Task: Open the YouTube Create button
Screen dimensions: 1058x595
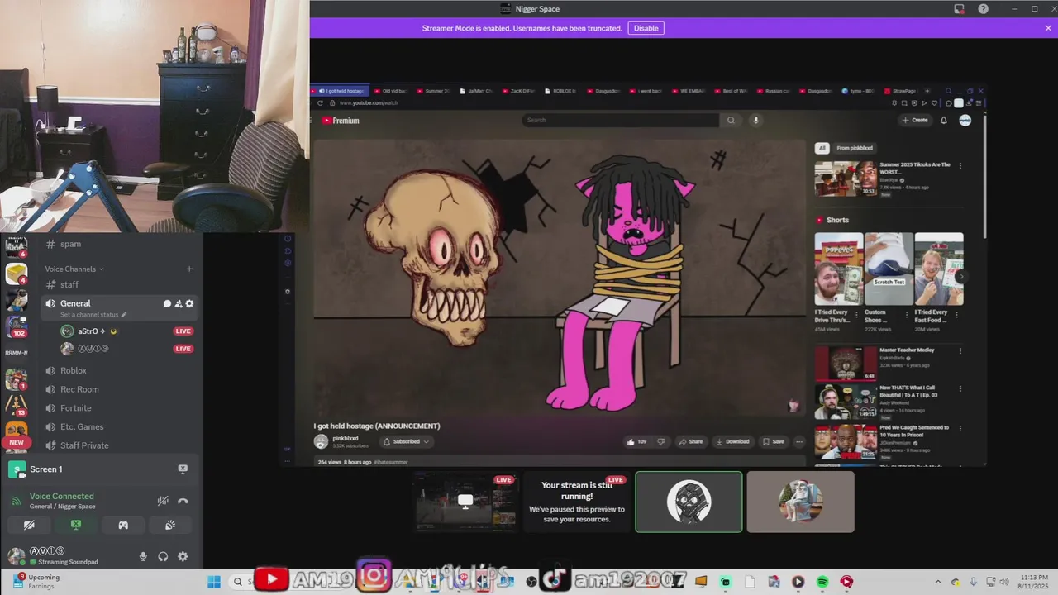Action: 915,120
